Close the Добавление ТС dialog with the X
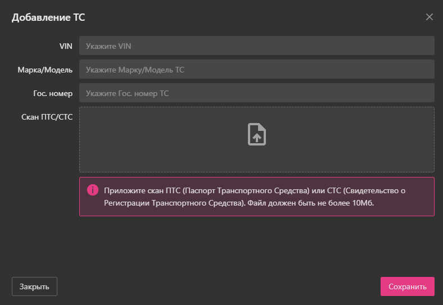The image size is (443, 305). (x=430, y=17)
